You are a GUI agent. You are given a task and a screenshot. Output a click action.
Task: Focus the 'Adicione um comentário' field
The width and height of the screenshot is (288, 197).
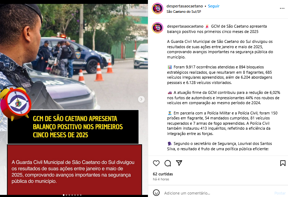tap(217, 193)
